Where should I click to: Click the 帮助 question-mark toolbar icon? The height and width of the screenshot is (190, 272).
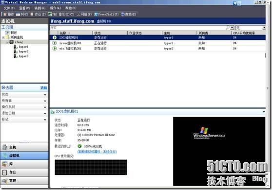(123, 15)
